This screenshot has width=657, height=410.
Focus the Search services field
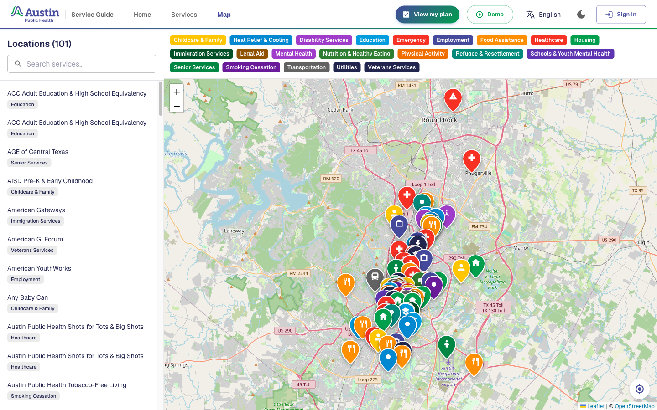tap(82, 64)
